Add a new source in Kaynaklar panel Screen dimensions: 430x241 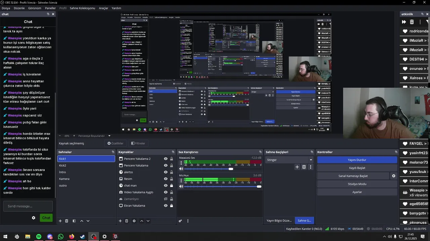pos(120,221)
